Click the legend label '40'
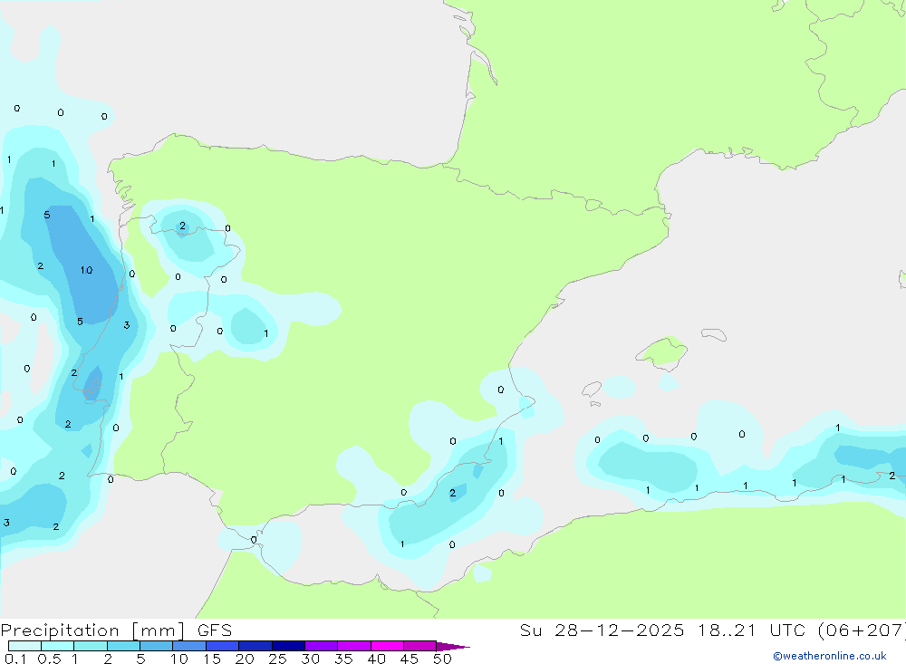Image resolution: width=906 pixels, height=664 pixels. pos(377,659)
